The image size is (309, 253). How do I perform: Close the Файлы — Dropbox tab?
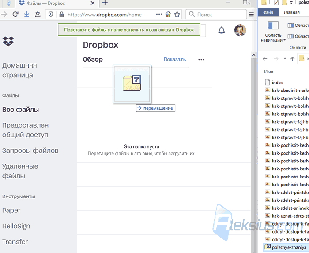click(x=92, y=3)
